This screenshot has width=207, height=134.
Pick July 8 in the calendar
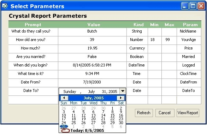pyautogui.click(x=112, y=112)
